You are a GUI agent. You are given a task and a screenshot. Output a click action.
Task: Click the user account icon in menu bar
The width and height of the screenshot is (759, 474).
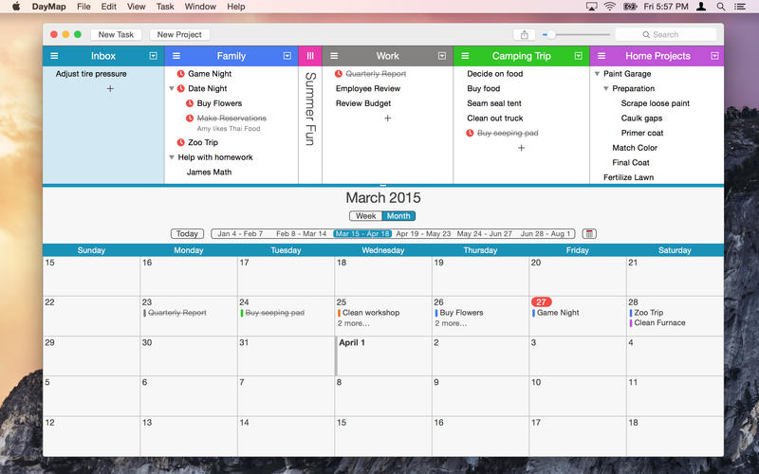701,7
